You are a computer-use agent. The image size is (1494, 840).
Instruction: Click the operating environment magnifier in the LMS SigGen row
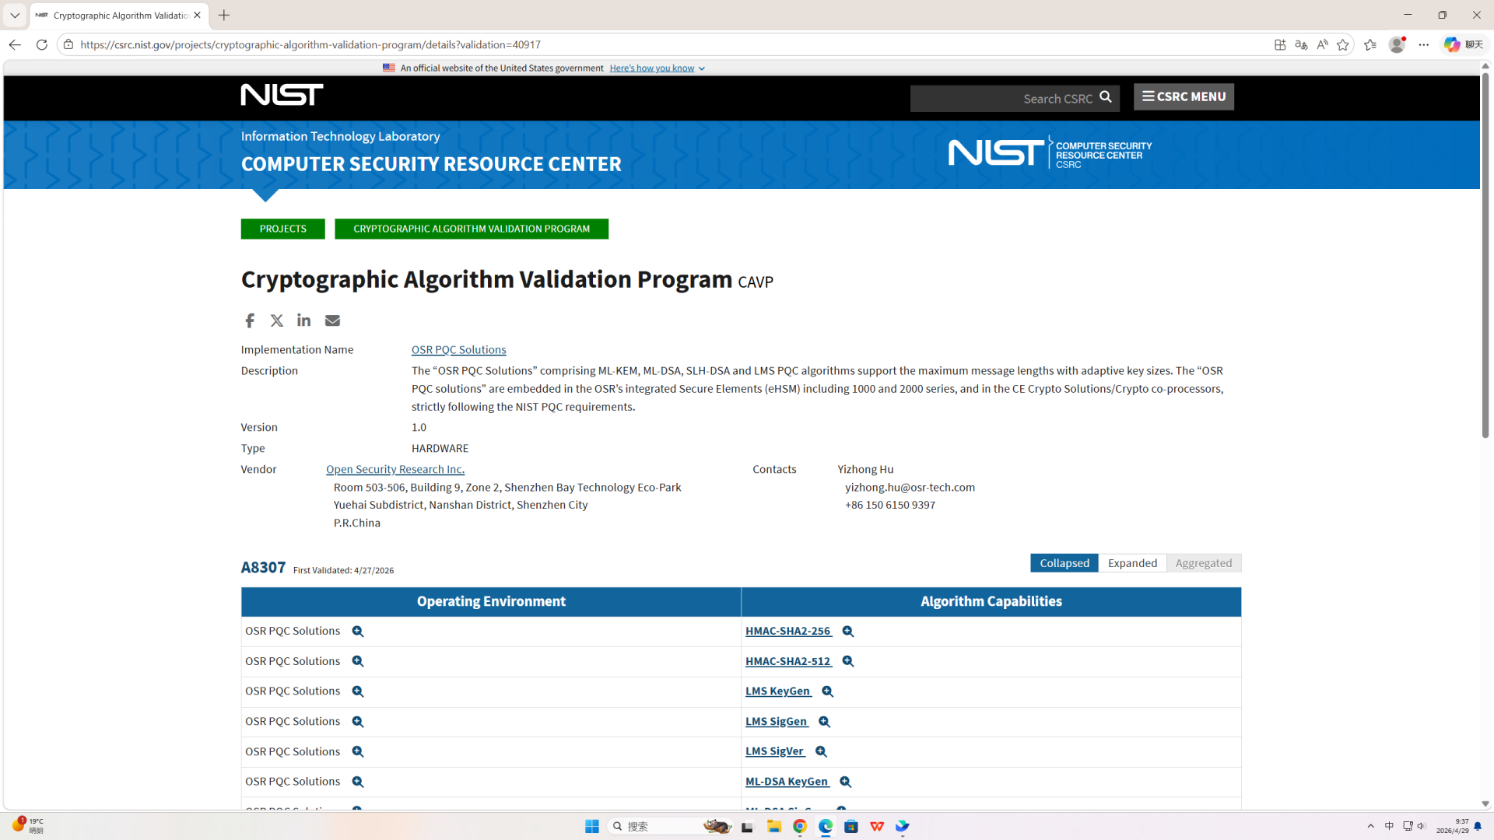pos(358,722)
